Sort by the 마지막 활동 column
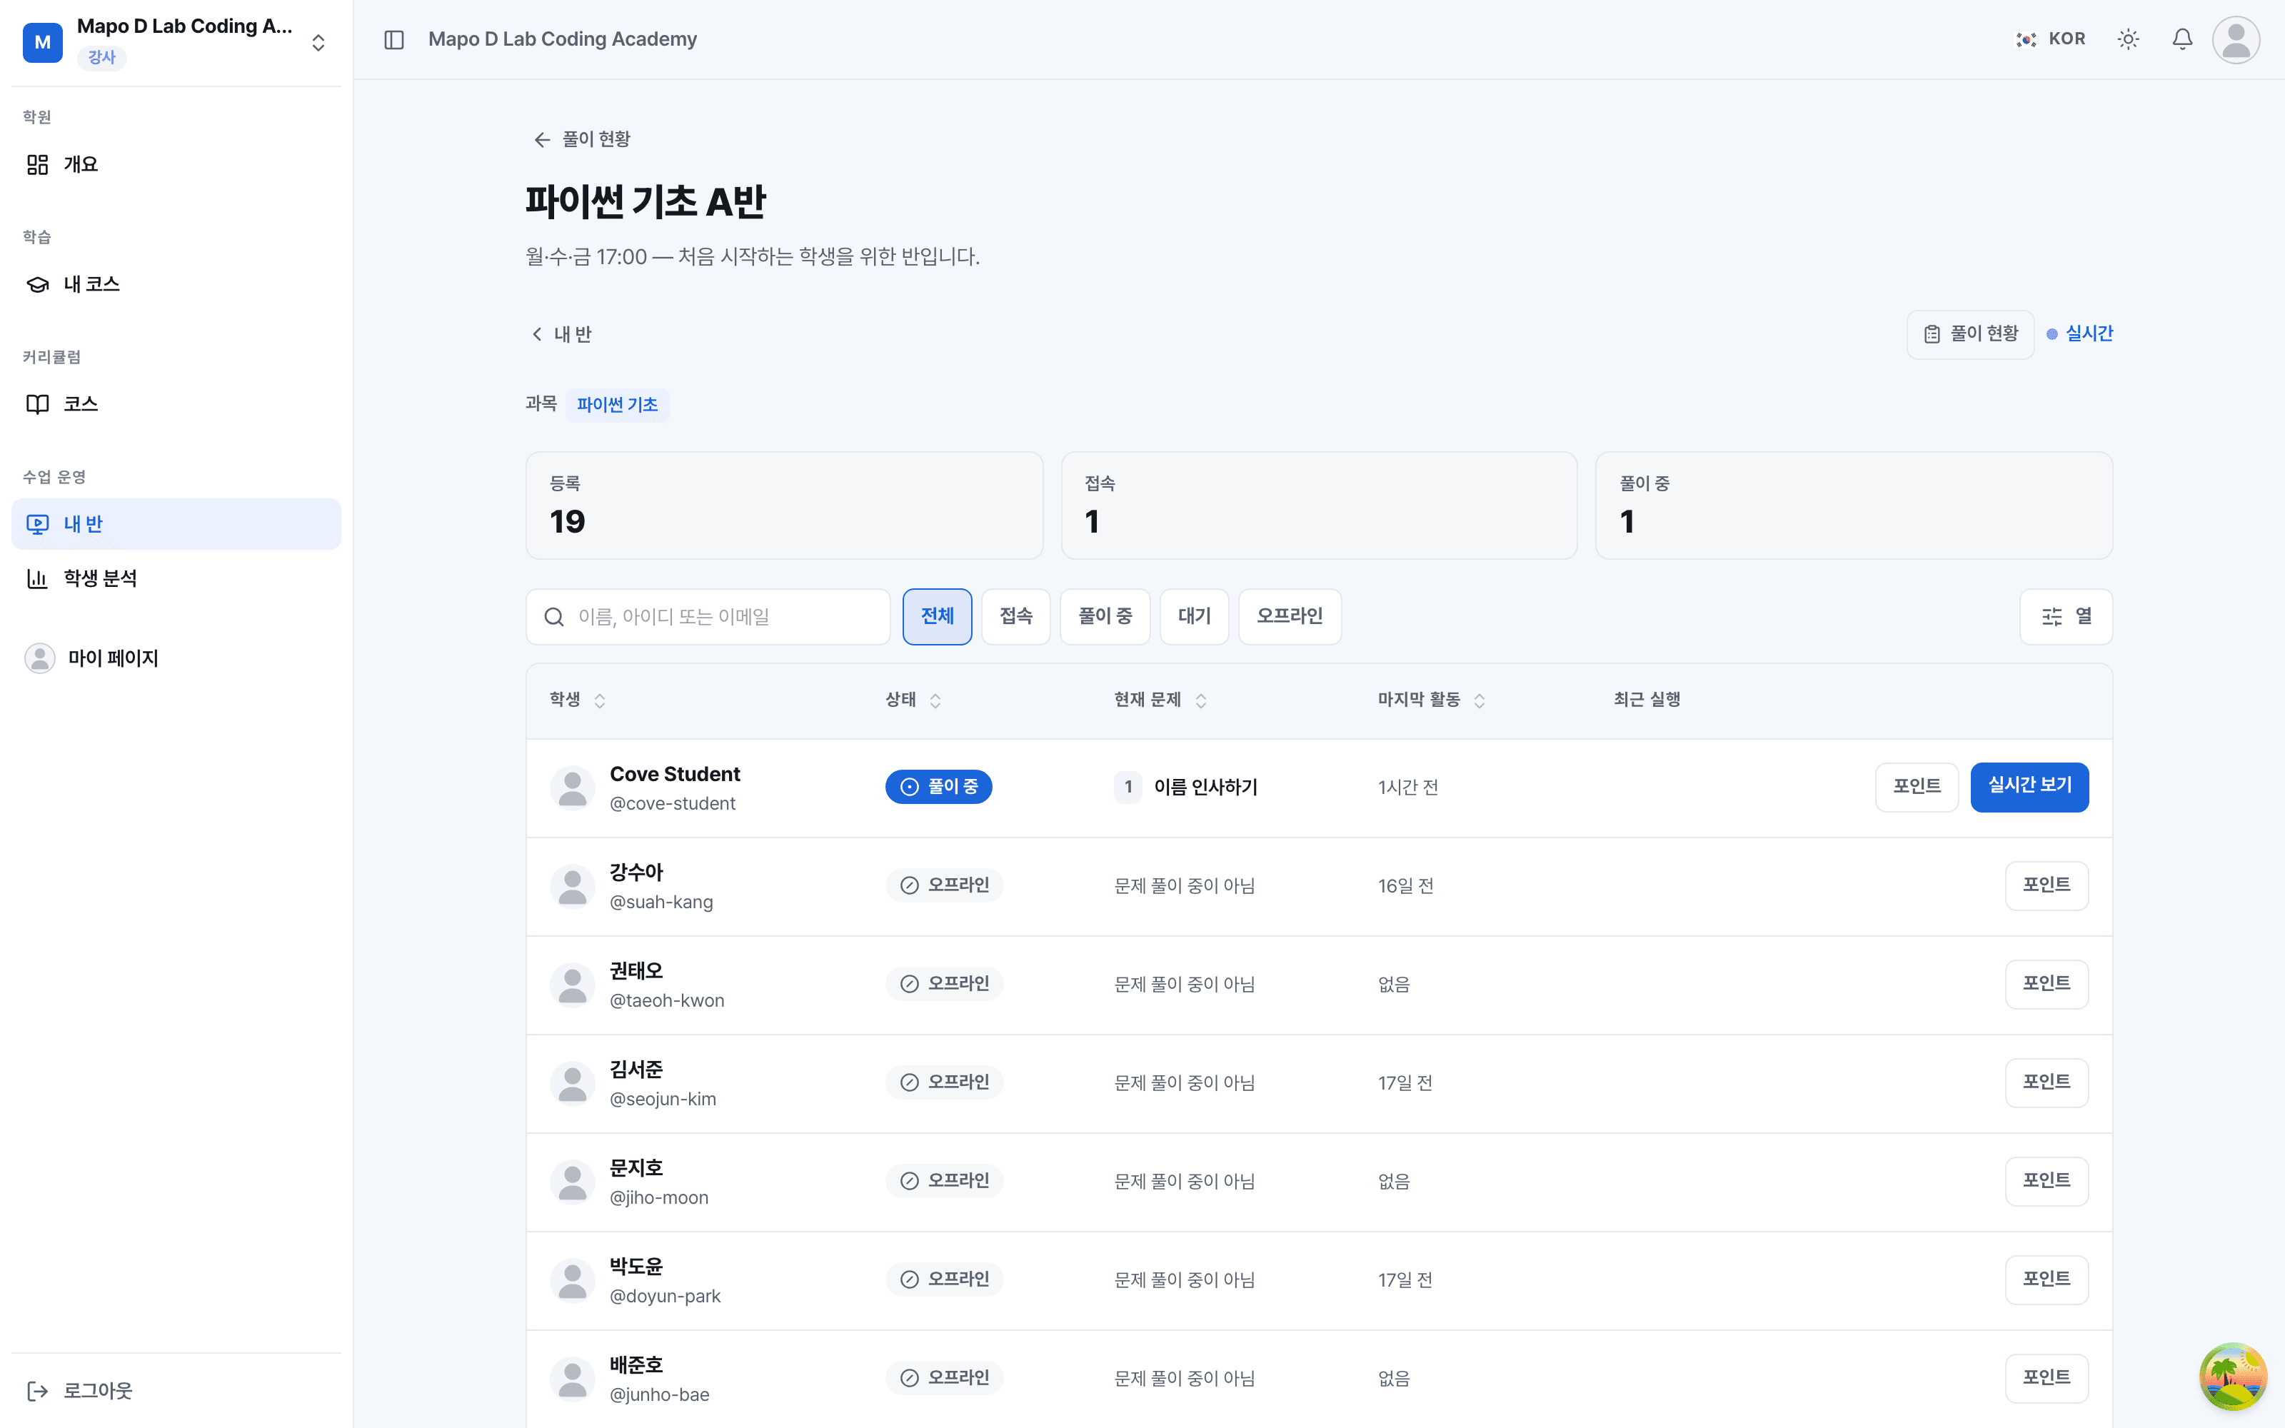The image size is (2285, 1428). click(1432, 700)
